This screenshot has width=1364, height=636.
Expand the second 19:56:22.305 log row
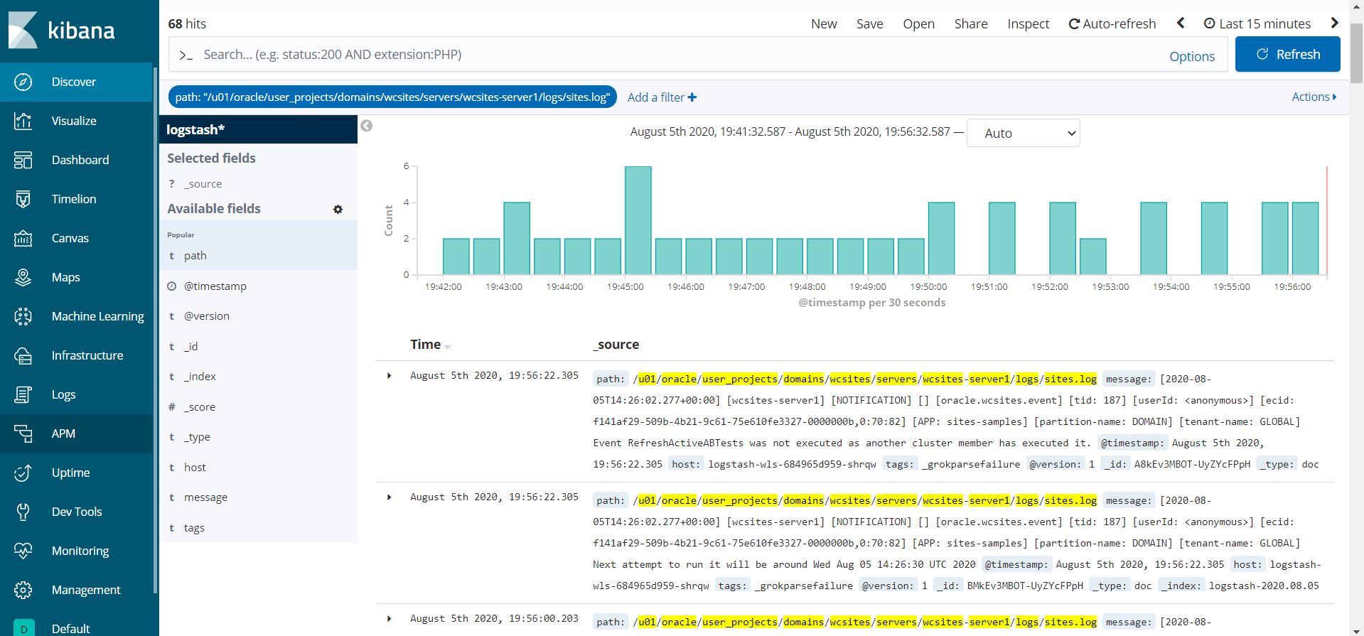[389, 497]
